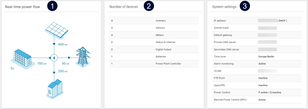
Task: Click the central lightning bolt hub icon
Action: [54, 58]
